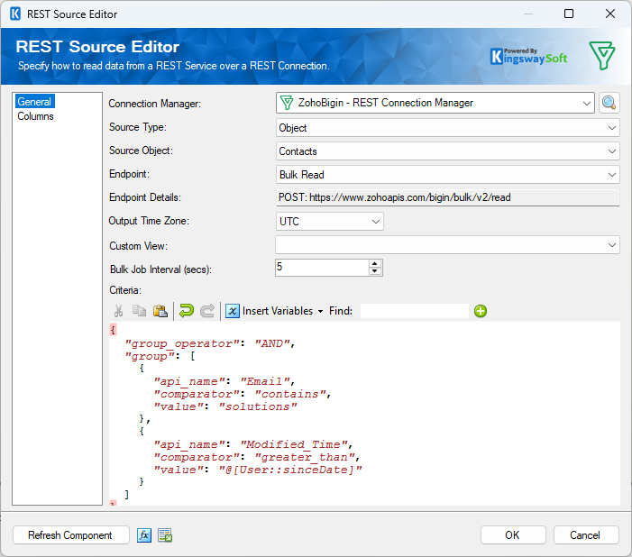Click the "solutions" value text
The width and height of the screenshot is (632, 557).
tap(258, 406)
